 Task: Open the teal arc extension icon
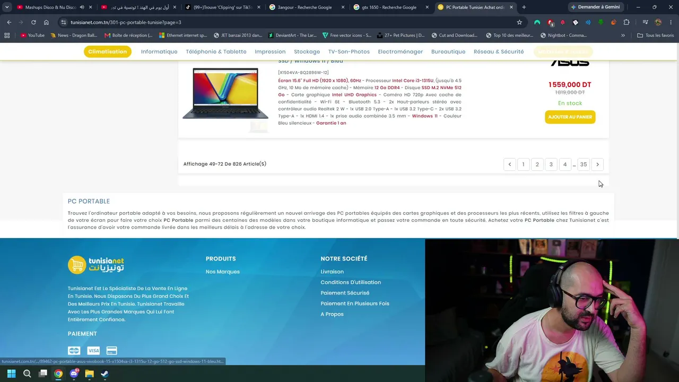537,22
